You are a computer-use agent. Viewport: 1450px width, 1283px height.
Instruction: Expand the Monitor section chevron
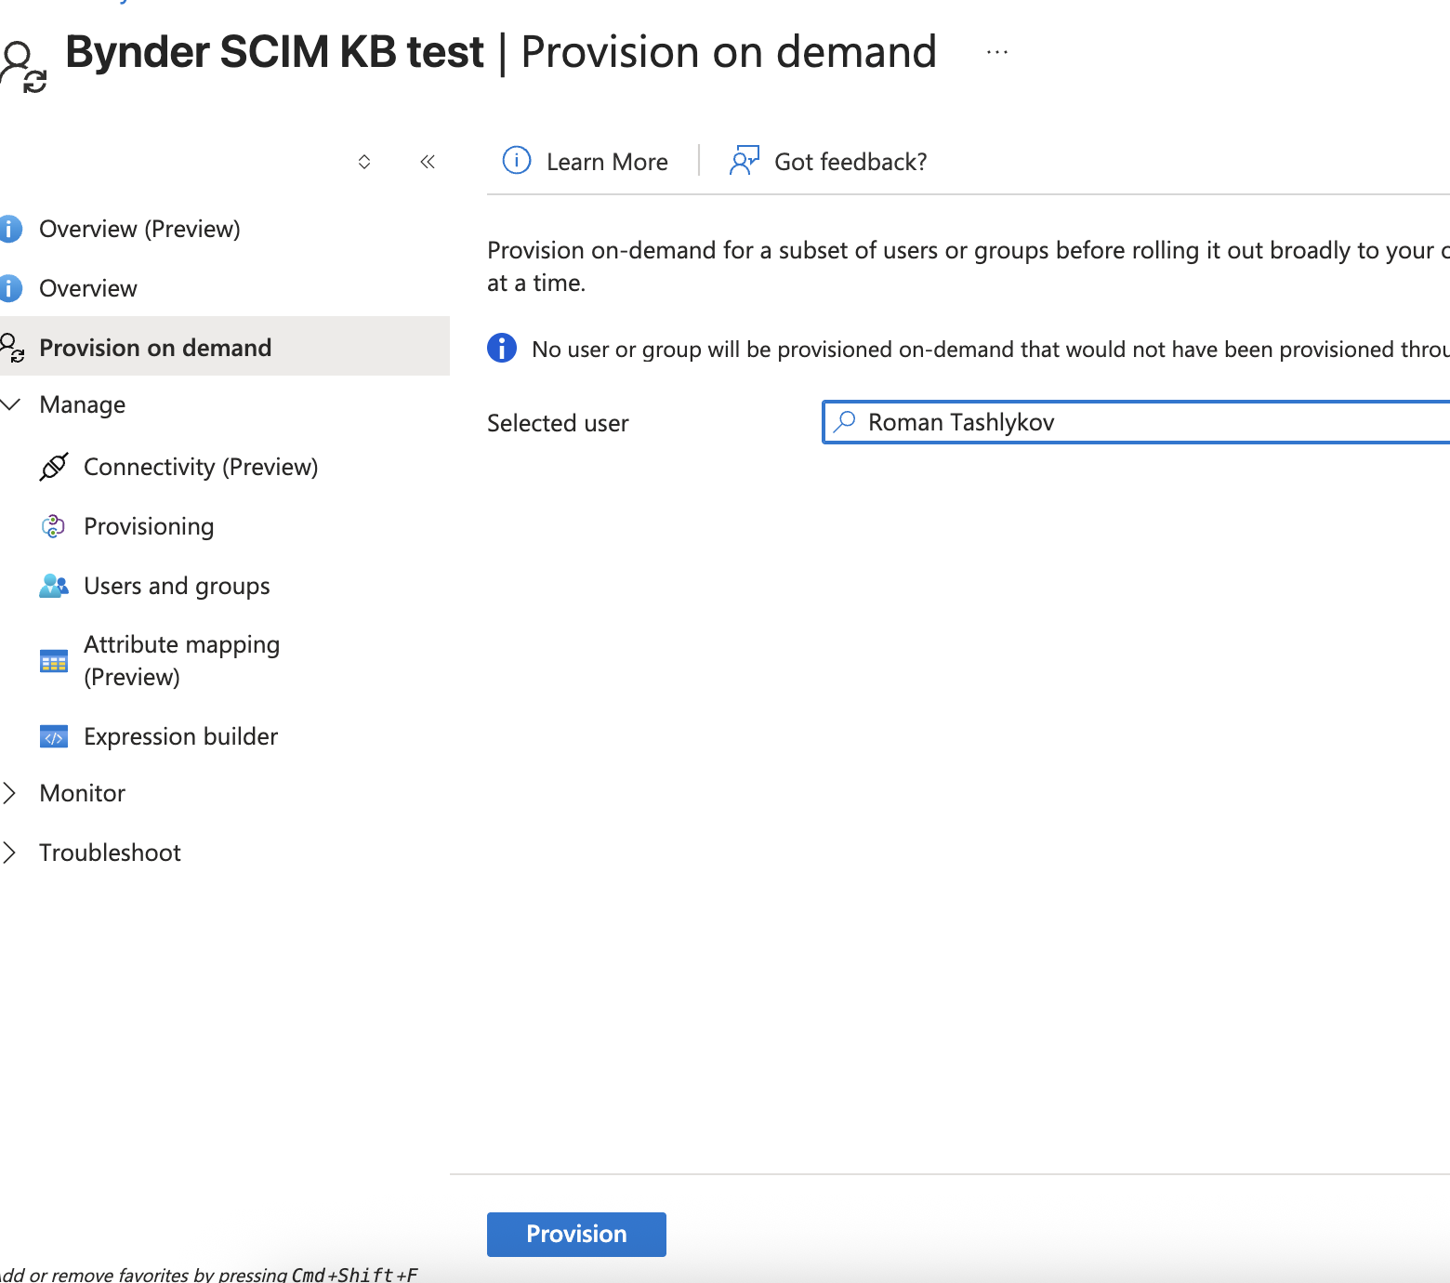9,793
